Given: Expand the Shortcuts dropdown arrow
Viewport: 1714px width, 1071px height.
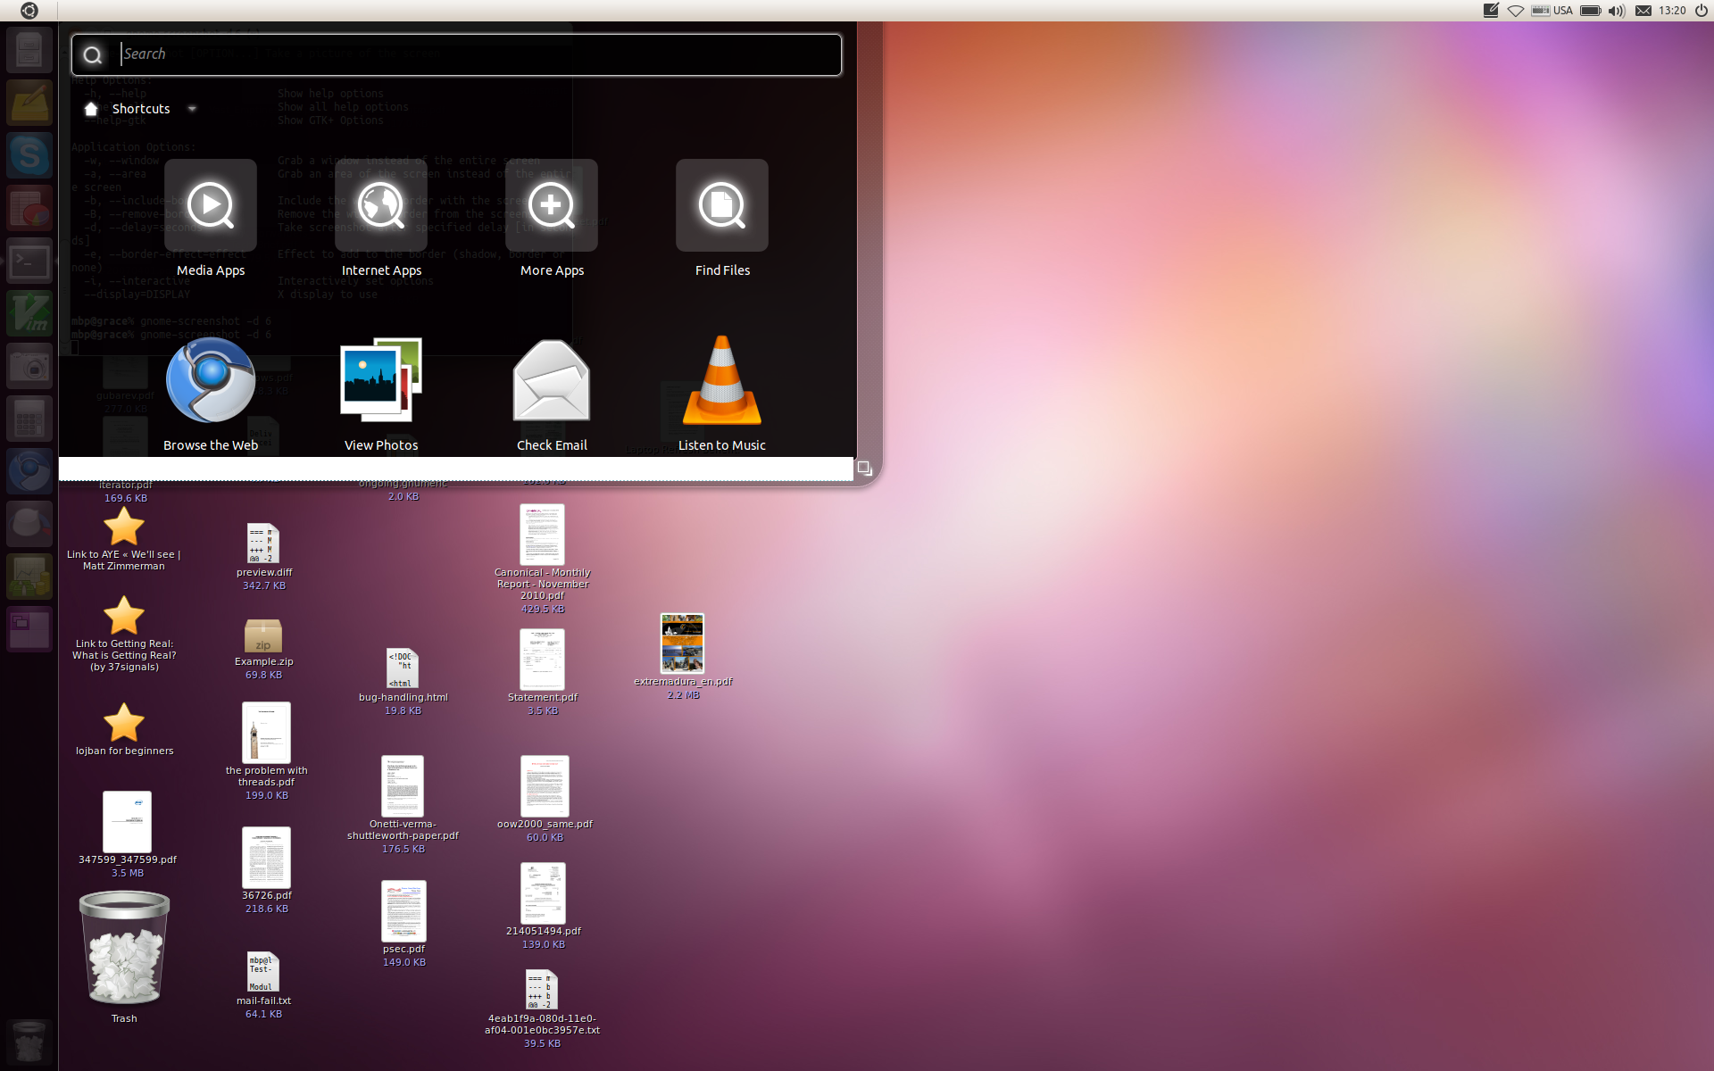Looking at the screenshot, I should click(192, 109).
